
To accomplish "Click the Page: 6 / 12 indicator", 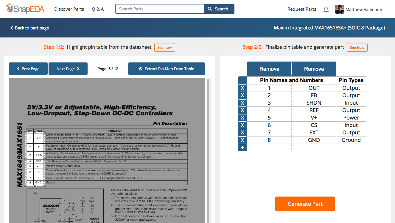I will click(108, 69).
